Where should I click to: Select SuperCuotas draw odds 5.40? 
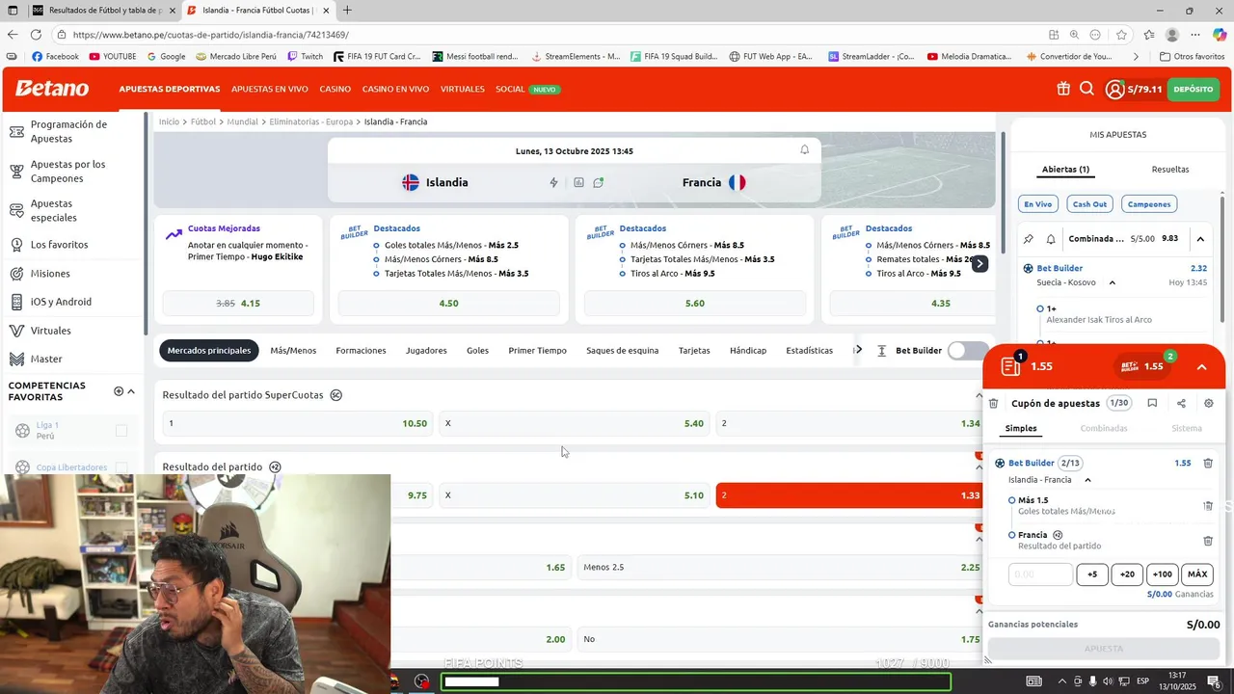point(573,423)
